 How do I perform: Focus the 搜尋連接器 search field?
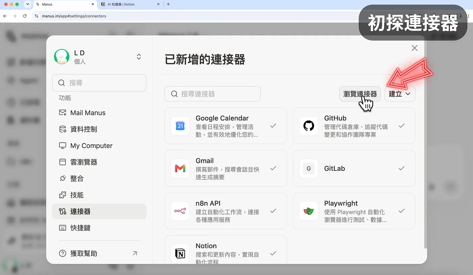click(x=213, y=94)
